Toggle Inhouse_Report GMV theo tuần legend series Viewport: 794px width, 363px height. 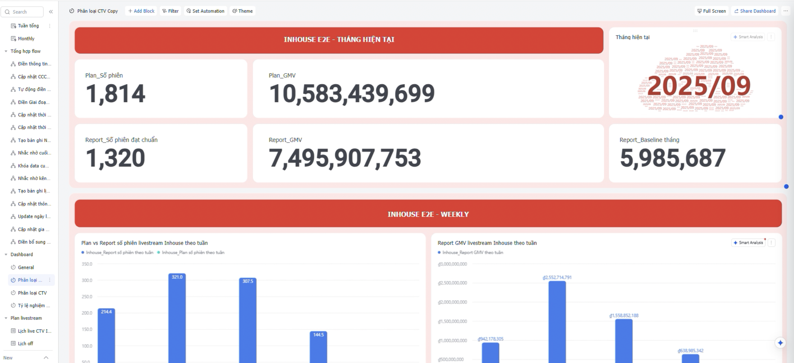(x=470, y=253)
